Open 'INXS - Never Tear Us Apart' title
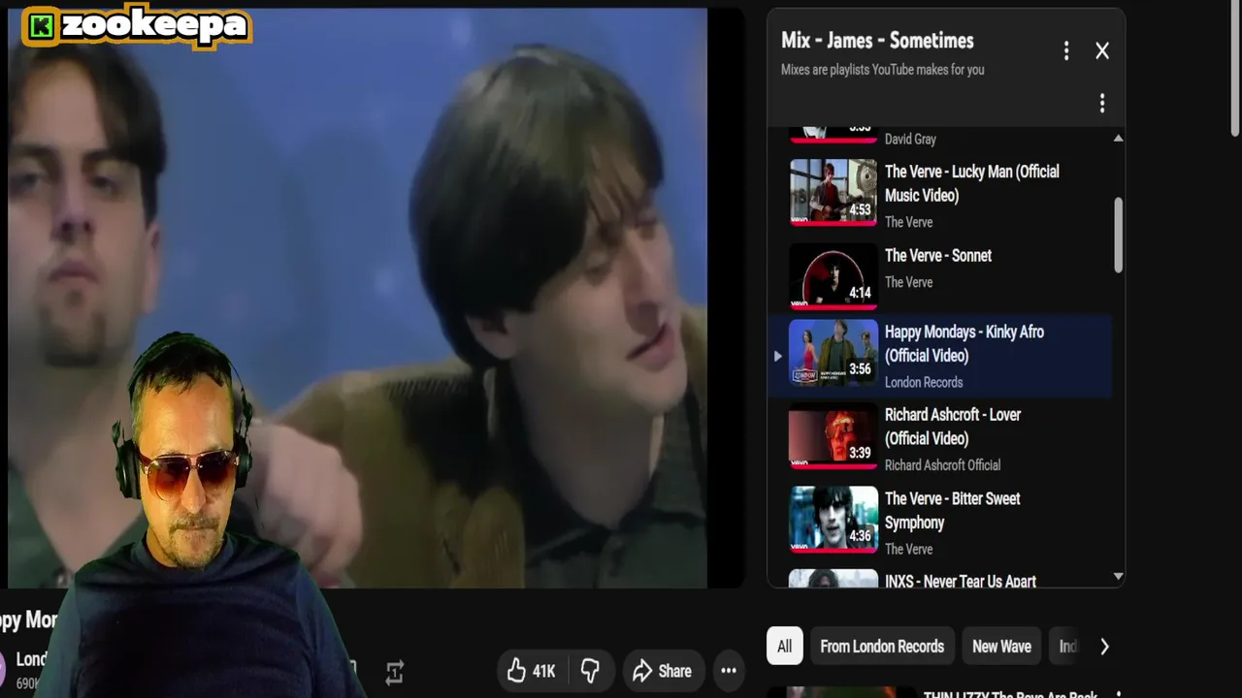 tap(961, 581)
